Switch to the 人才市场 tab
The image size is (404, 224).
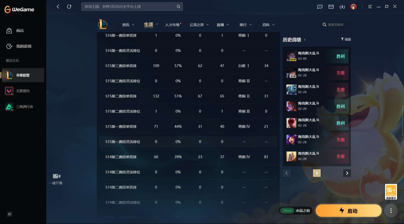click(173, 25)
